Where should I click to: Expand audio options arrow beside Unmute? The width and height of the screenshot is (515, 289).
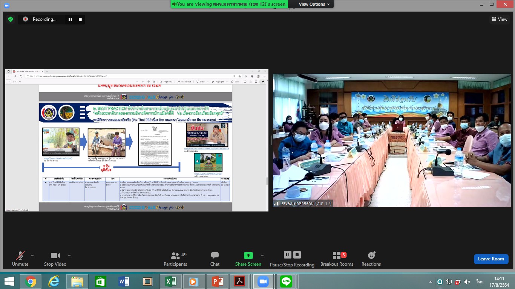point(32,256)
